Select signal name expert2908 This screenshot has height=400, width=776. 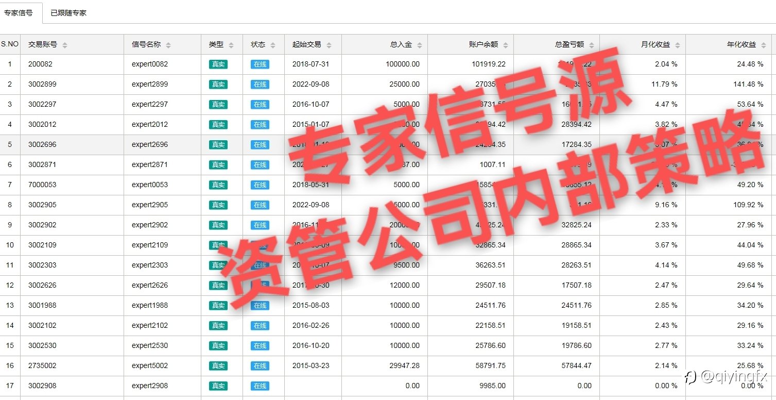click(x=150, y=386)
